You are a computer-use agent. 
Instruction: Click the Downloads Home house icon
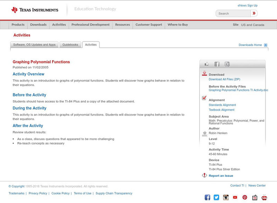click(266, 45)
